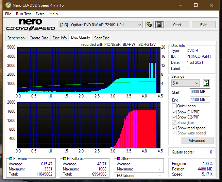Screen dimensions: 222x182
Task: Open the Help menu
Action: click(x=53, y=14)
